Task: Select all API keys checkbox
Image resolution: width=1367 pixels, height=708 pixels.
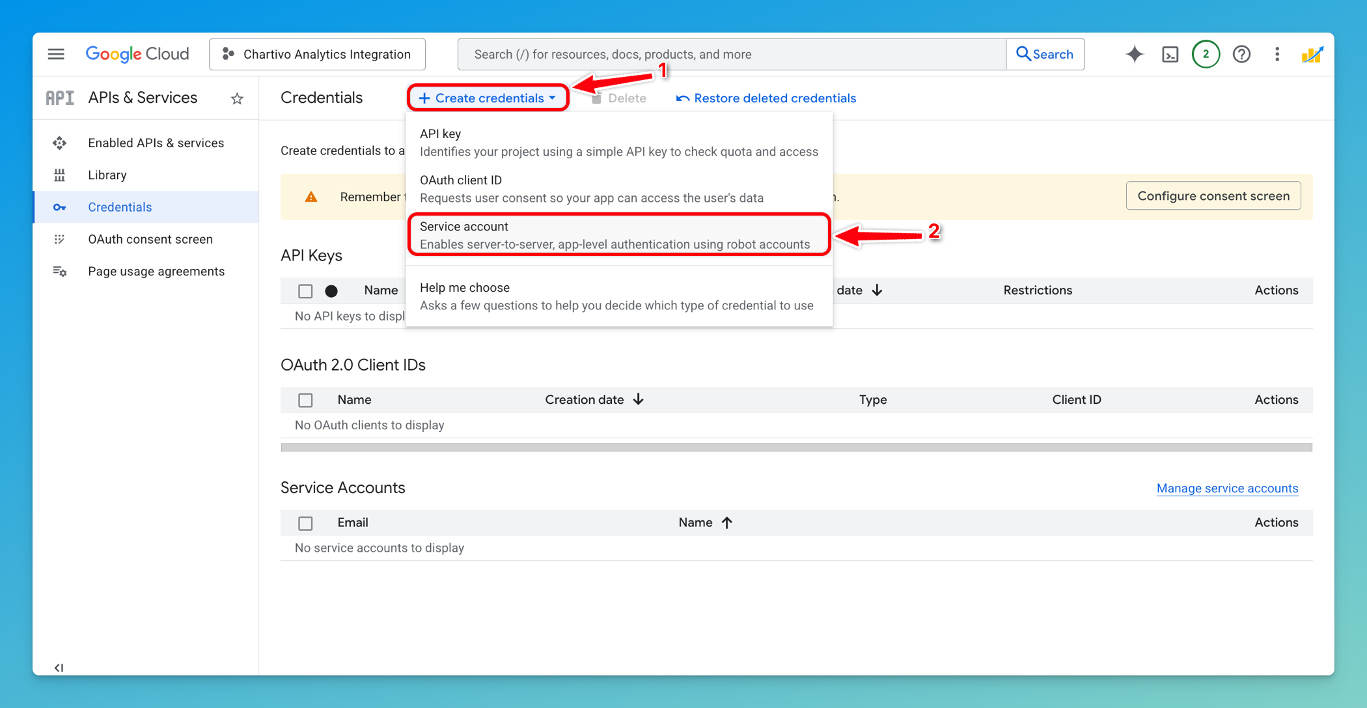Action: 305,290
